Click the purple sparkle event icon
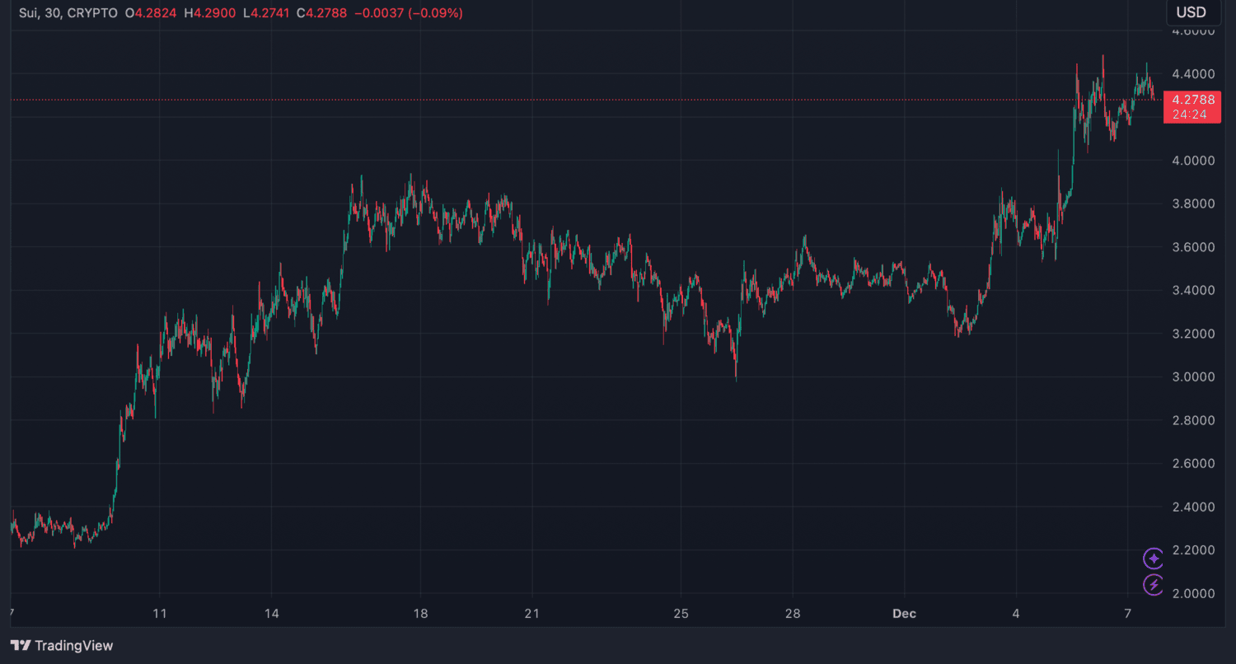 [x=1154, y=559]
